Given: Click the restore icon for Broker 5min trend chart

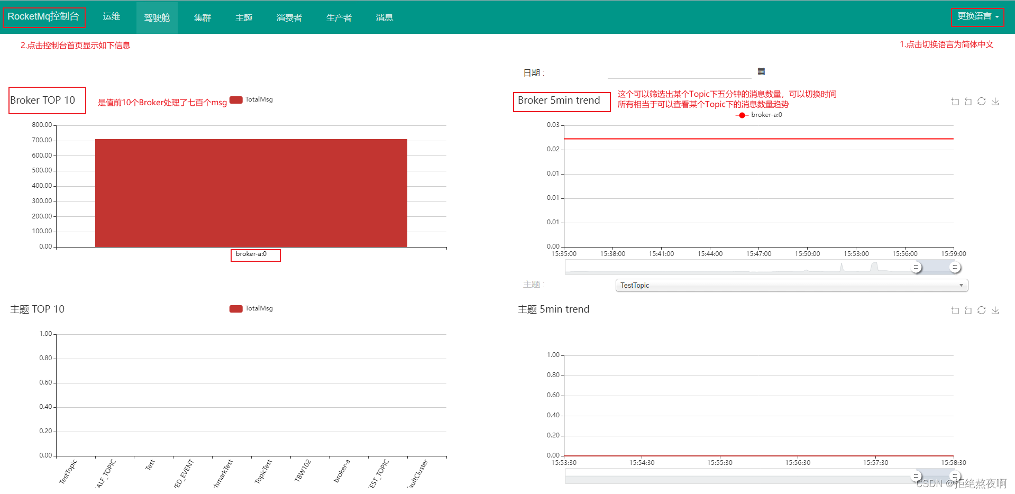Looking at the screenshot, I should click(982, 102).
